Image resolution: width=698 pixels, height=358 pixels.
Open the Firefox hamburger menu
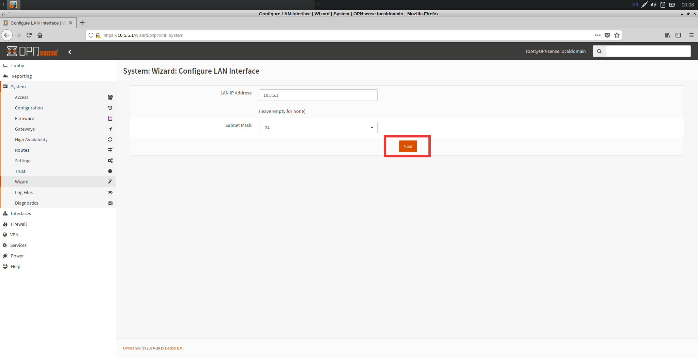[x=692, y=35]
